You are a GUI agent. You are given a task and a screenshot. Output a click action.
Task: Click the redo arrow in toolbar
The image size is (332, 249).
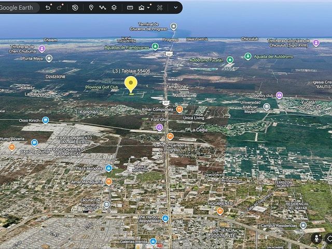(x=60, y=8)
